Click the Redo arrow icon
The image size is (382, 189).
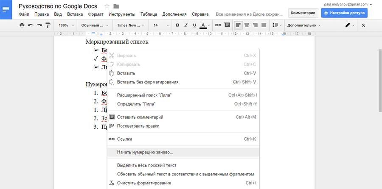tap(39, 25)
